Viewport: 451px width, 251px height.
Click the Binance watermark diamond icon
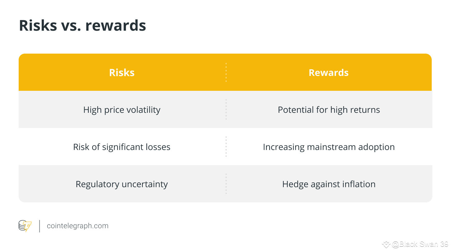[x=386, y=244]
